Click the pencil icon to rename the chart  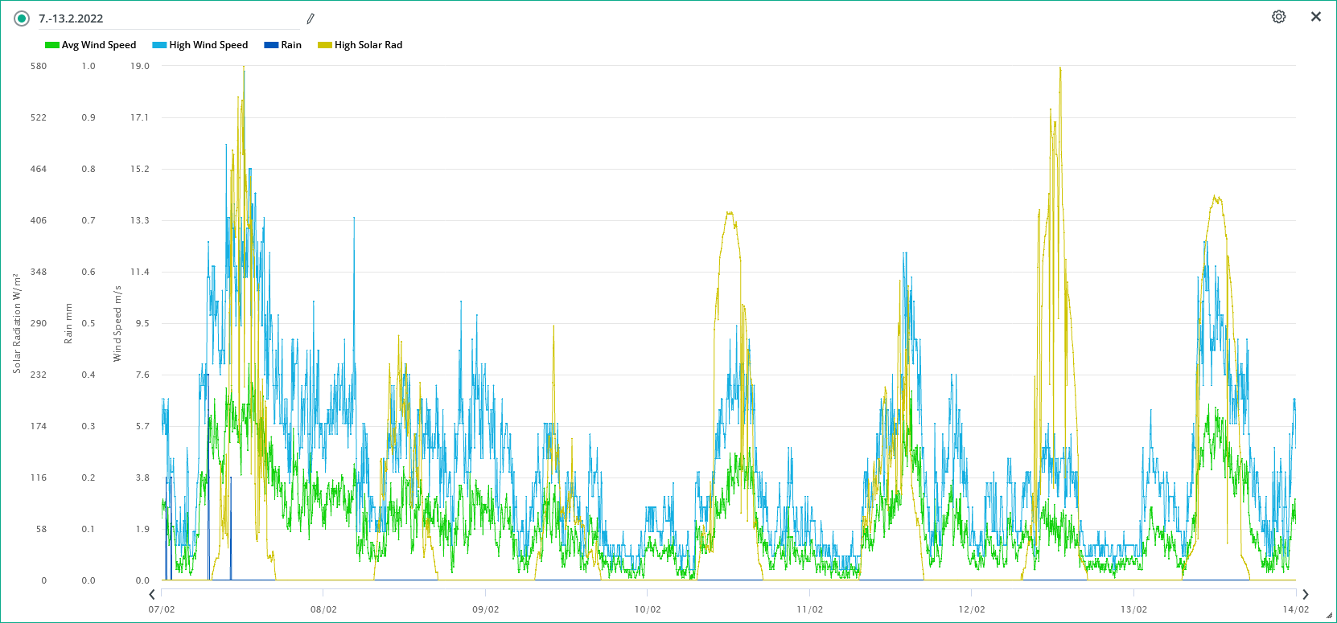(311, 18)
